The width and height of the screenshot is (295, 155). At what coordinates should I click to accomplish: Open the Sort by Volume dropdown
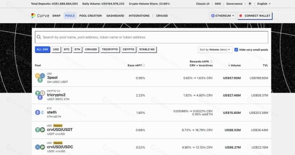click(x=215, y=50)
